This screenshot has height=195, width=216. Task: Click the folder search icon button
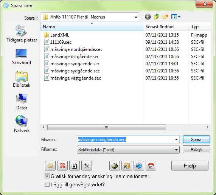(x=50, y=166)
